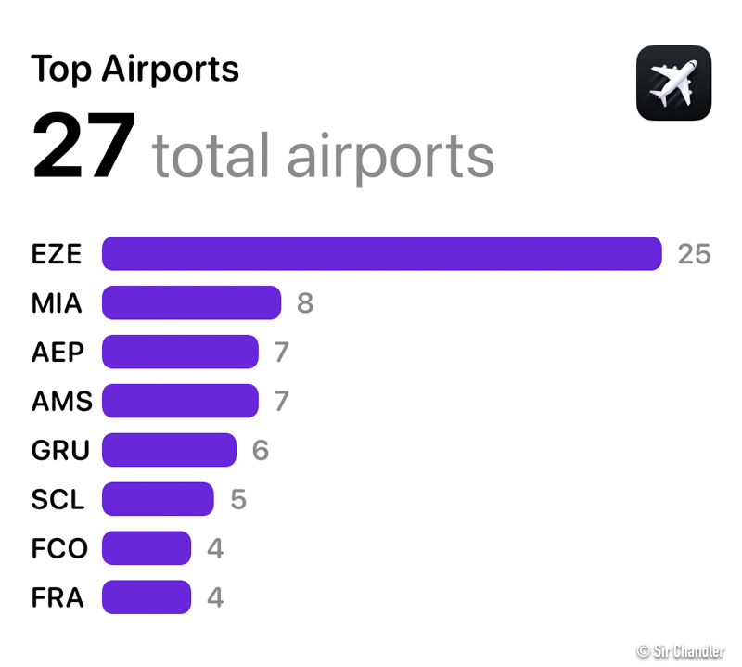
Task: Click the MIA purple bar
Action: click(191, 302)
